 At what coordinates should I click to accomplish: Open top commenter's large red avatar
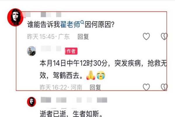[x=15, y=17]
